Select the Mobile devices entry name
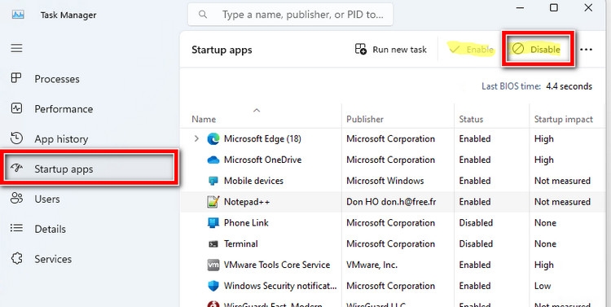Image resolution: width=611 pixels, height=307 pixels. click(x=253, y=181)
